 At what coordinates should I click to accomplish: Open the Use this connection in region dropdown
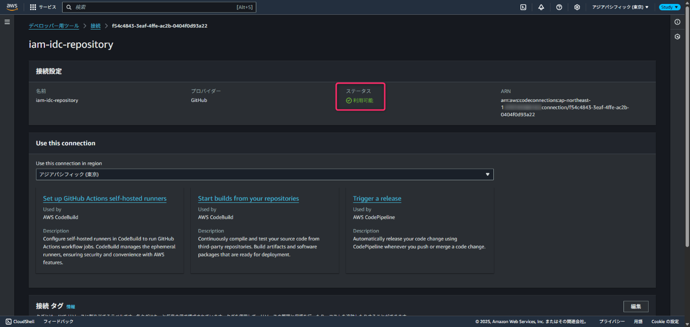[x=265, y=174]
